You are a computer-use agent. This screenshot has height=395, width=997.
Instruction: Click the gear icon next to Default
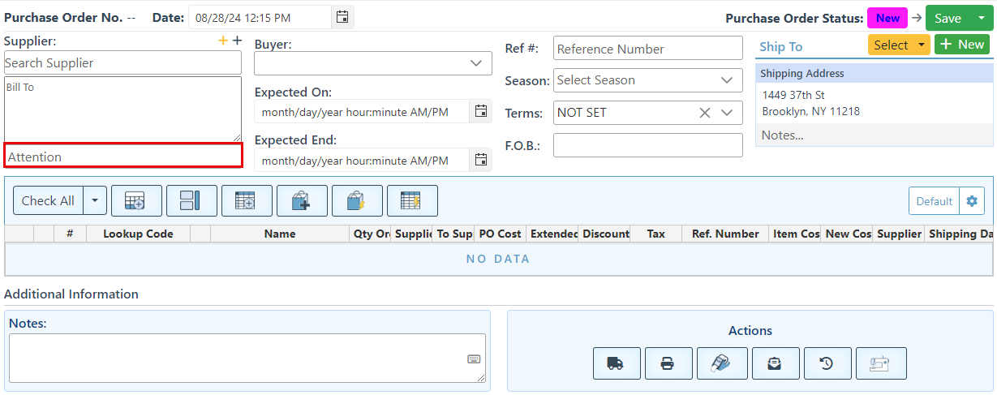pos(972,201)
